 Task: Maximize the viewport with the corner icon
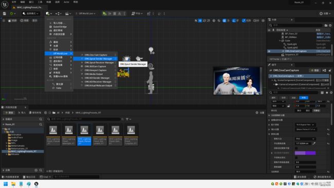pos(263,21)
